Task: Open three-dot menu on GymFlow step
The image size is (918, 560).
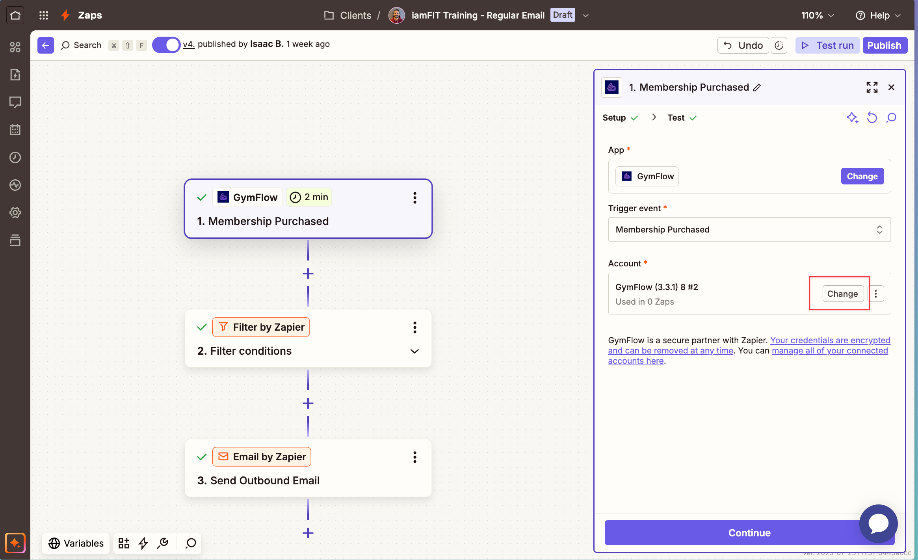Action: [x=414, y=197]
